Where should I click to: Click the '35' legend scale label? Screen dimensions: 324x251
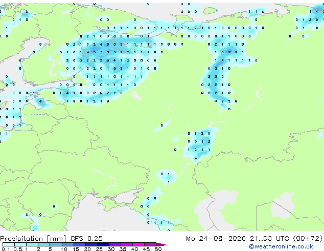click(123, 249)
